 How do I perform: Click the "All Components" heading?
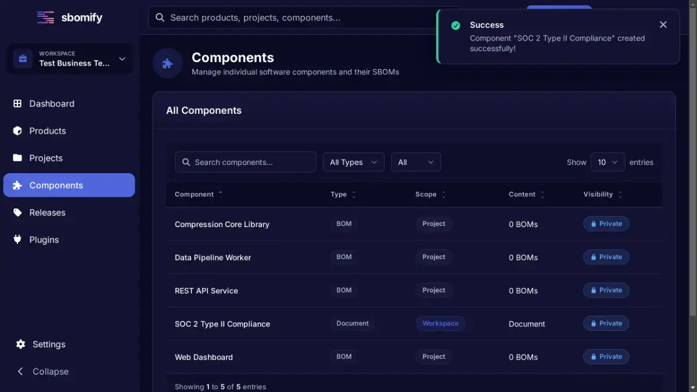pos(204,110)
